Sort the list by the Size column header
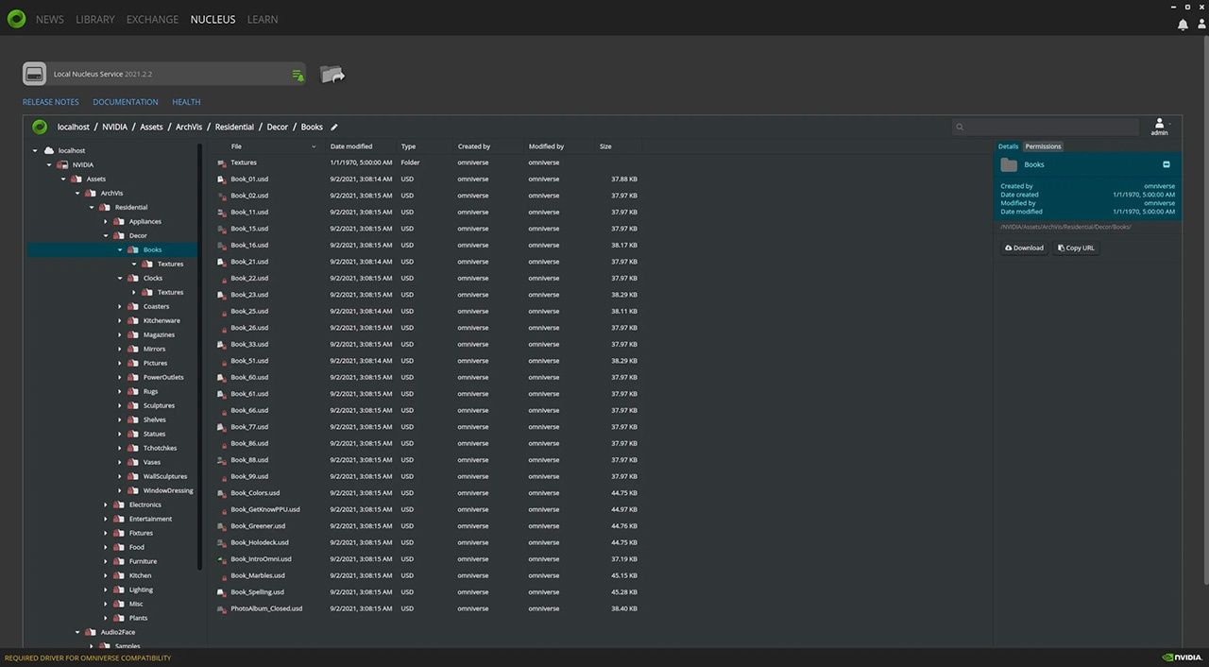 605,146
